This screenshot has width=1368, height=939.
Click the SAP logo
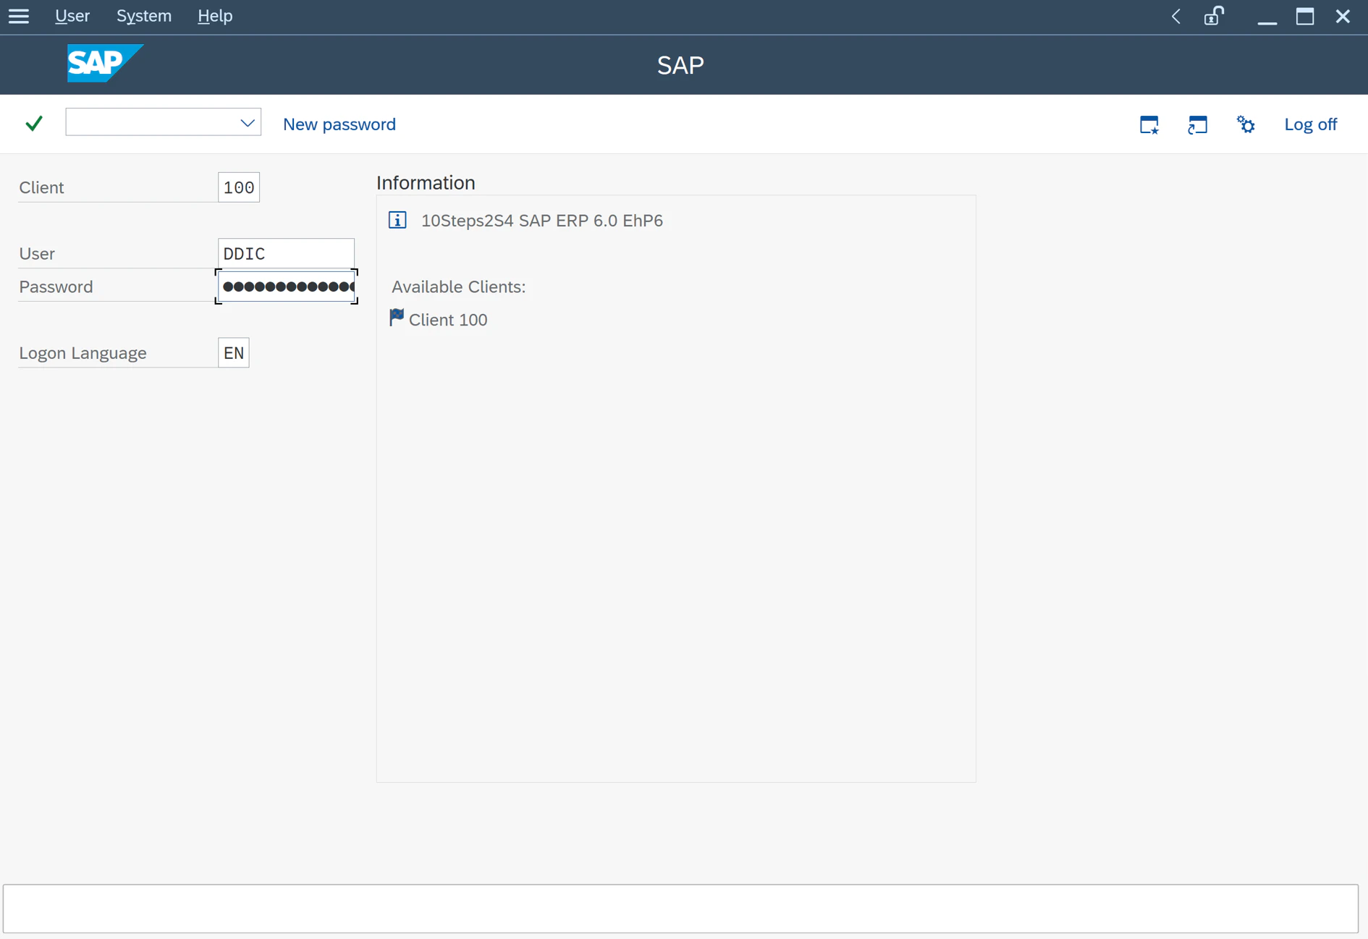(105, 64)
